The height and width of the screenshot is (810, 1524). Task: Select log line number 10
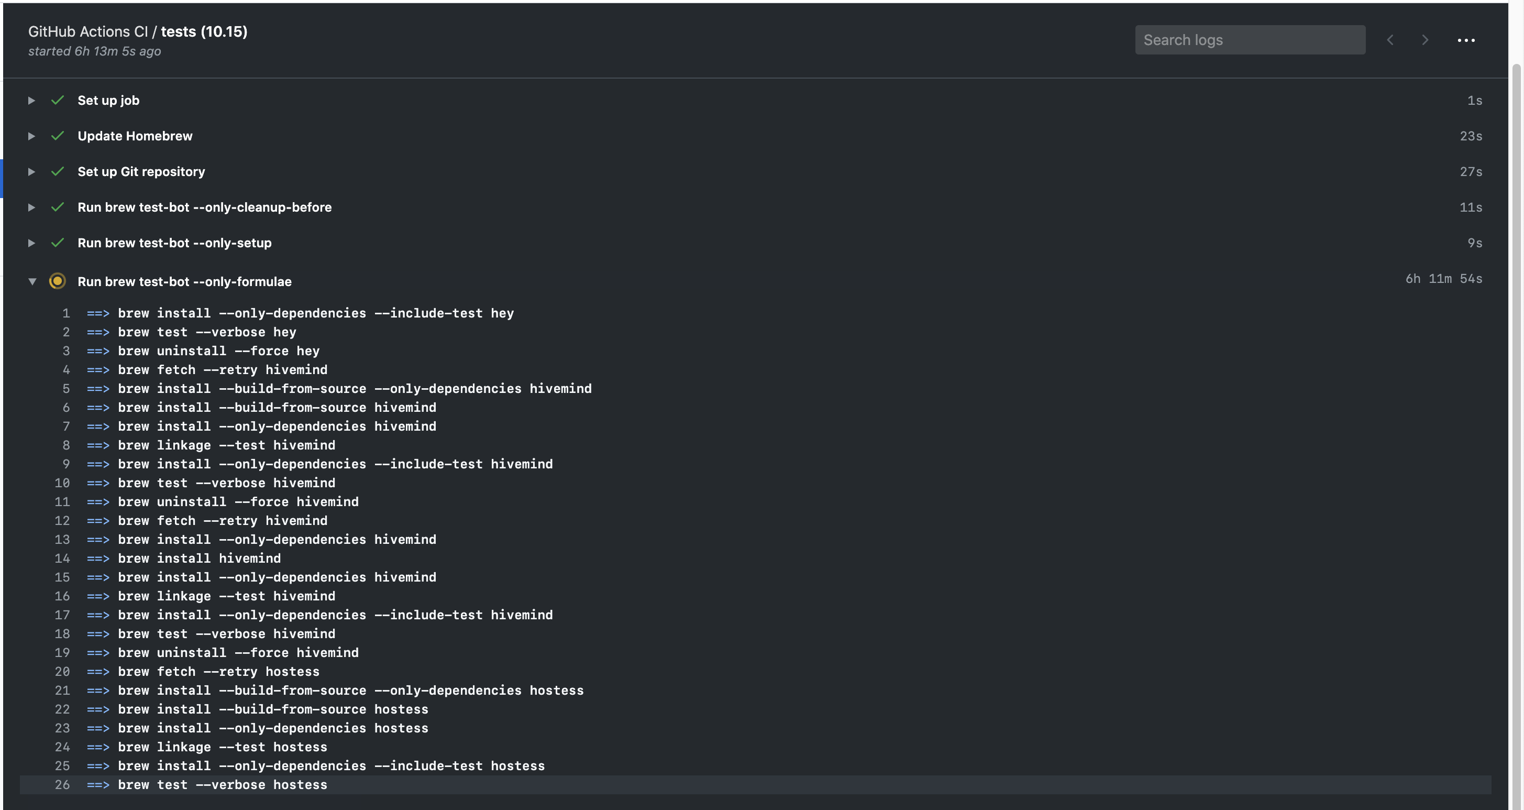[62, 483]
